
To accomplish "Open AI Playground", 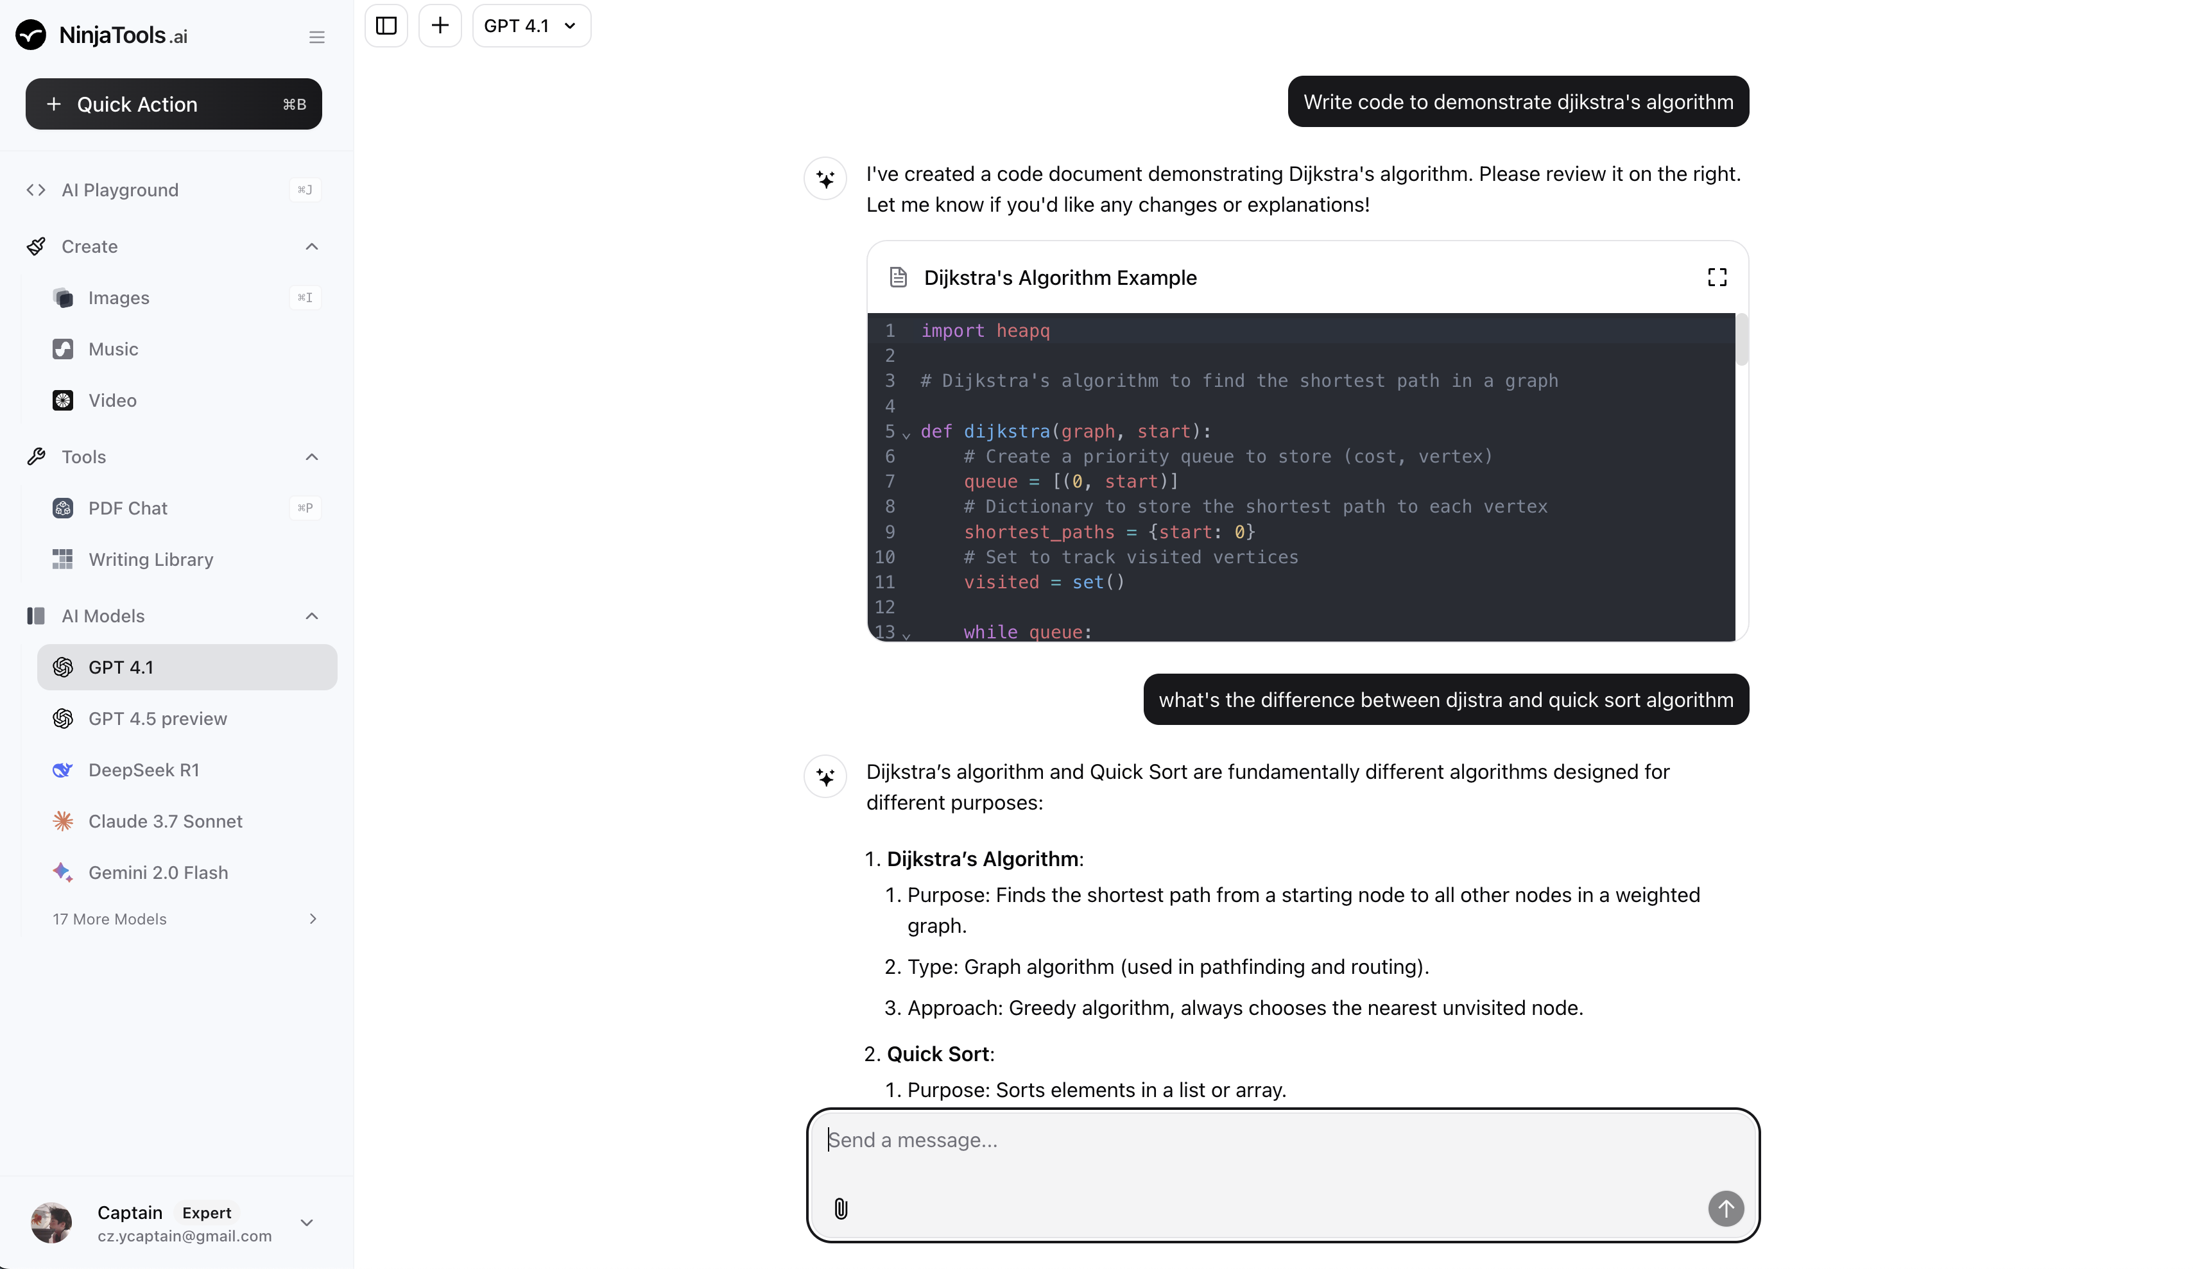I will pyautogui.click(x=120, y=189).
